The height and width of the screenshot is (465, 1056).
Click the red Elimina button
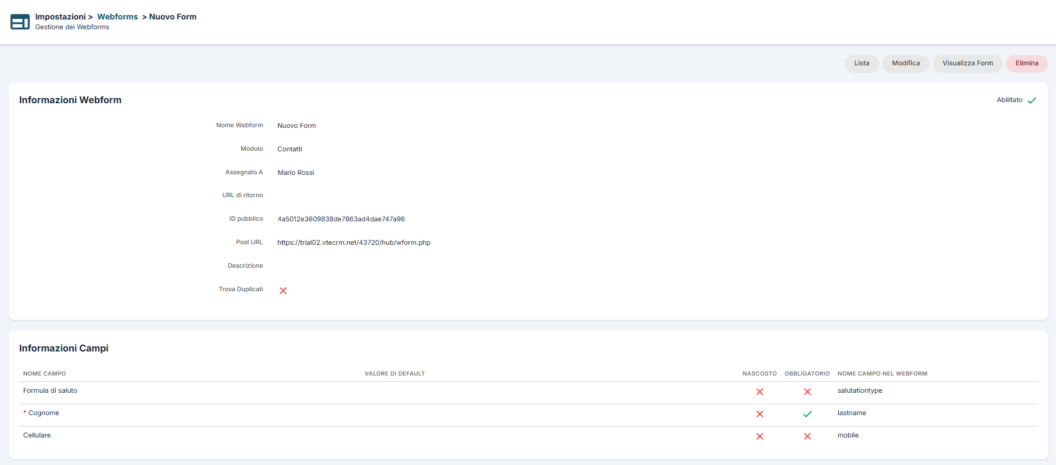[x=1027, y=64]
